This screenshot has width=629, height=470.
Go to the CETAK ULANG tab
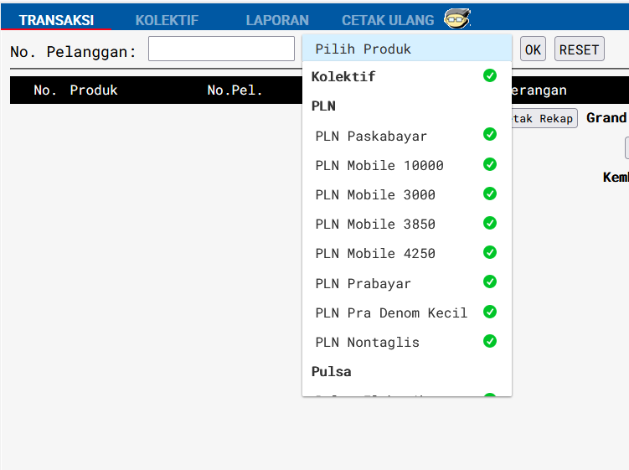pos(388,20)
